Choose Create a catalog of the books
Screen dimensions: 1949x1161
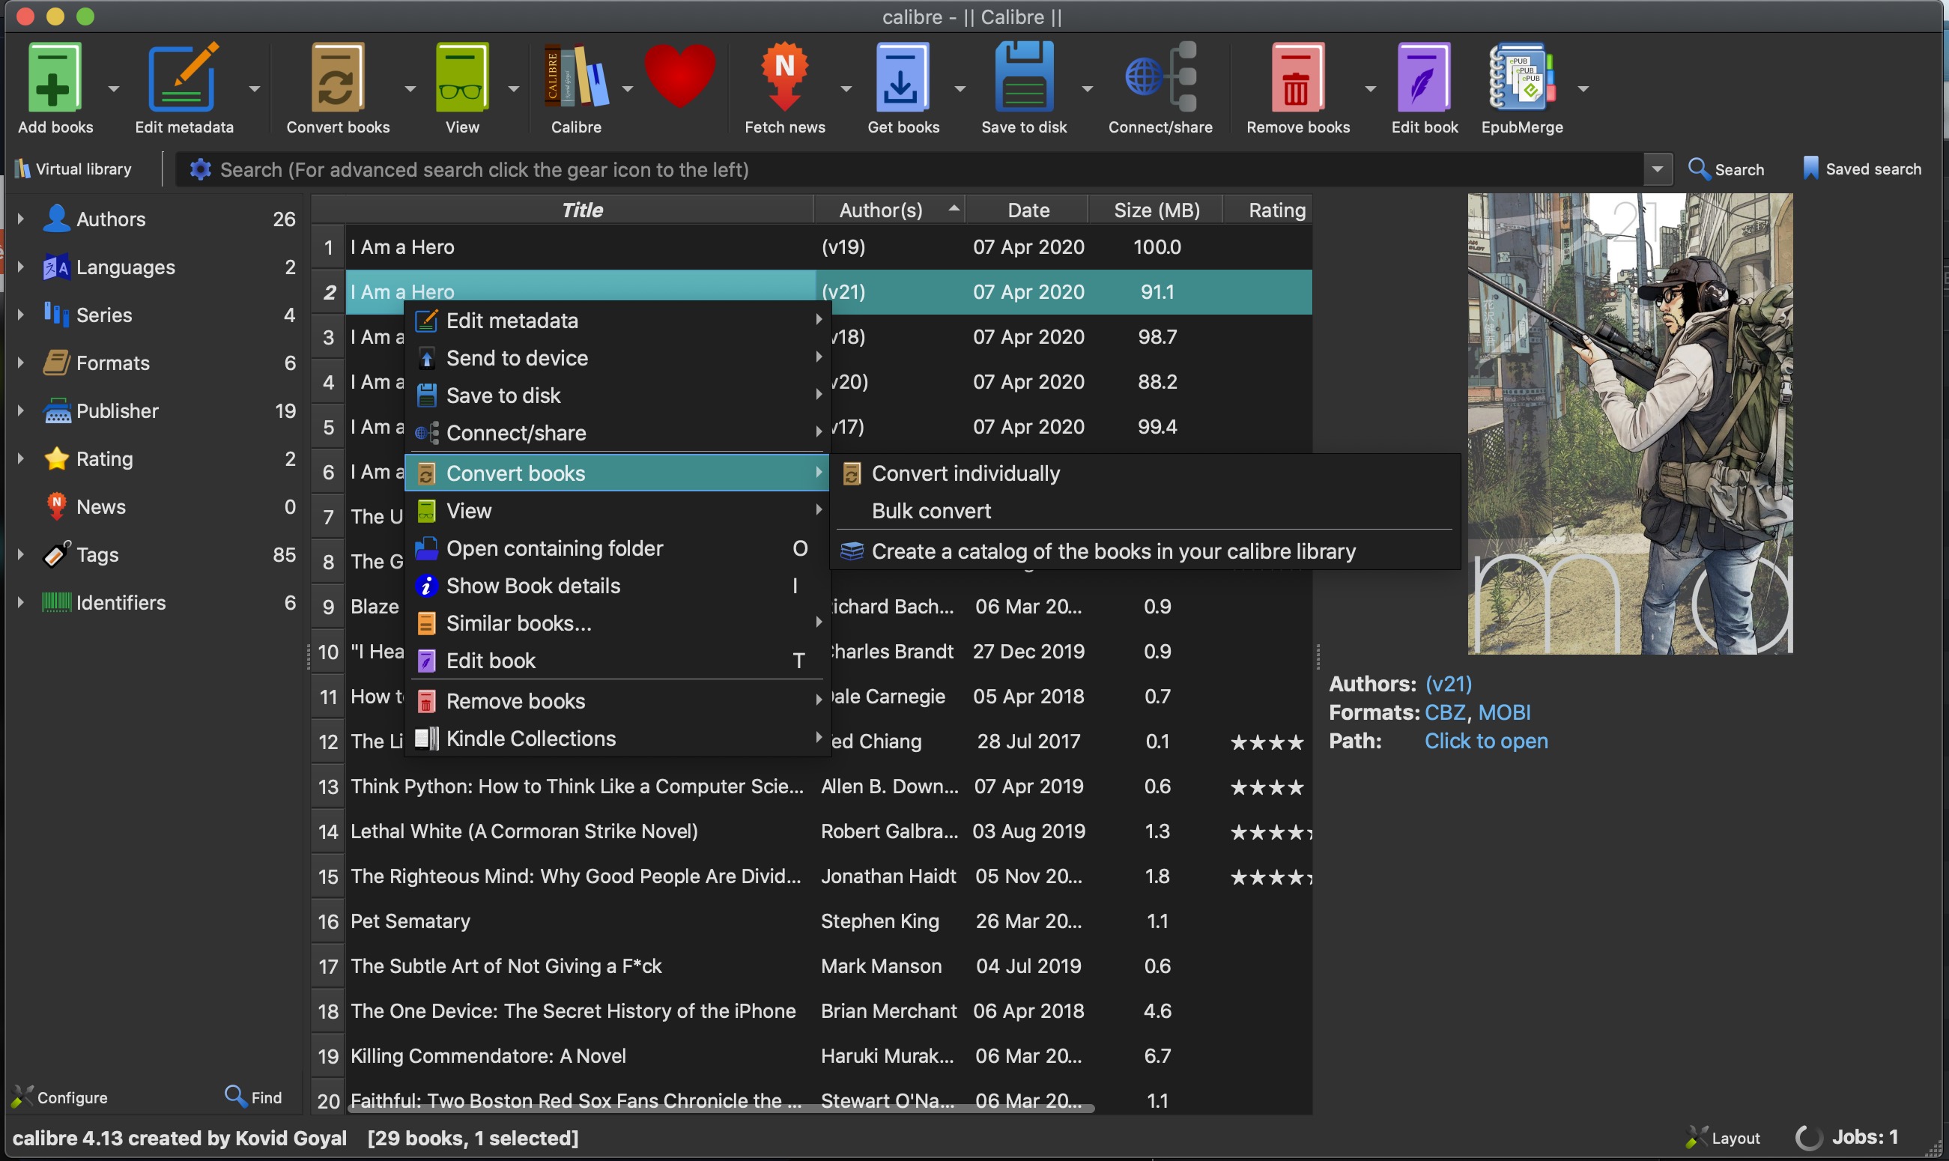[x=1145, y=551]
